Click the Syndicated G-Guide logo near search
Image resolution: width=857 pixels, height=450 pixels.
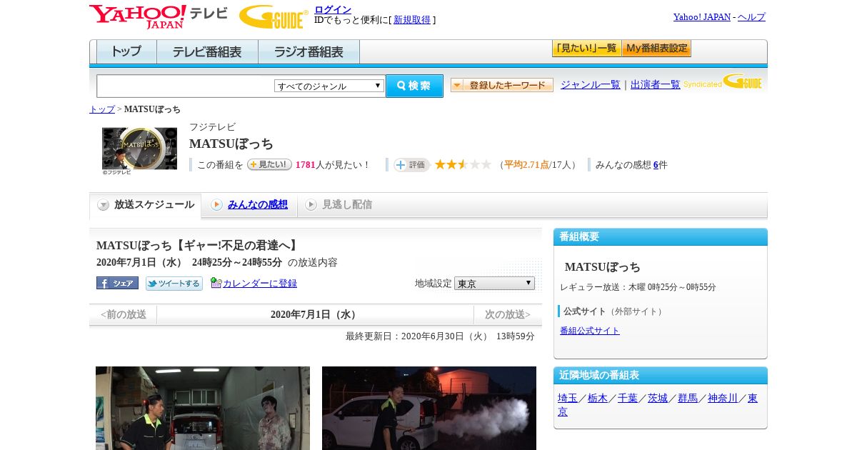point(722,81)
